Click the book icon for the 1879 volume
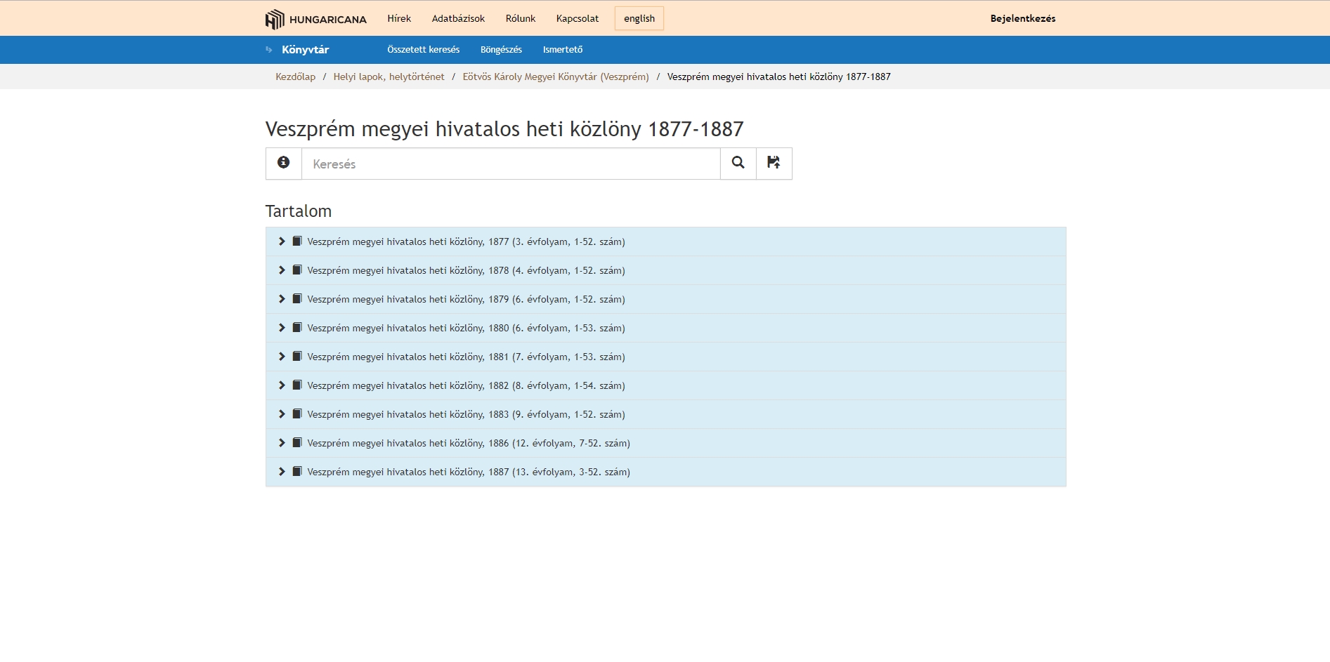This screenshot has width=1330, height=662. tap(297, 299)
